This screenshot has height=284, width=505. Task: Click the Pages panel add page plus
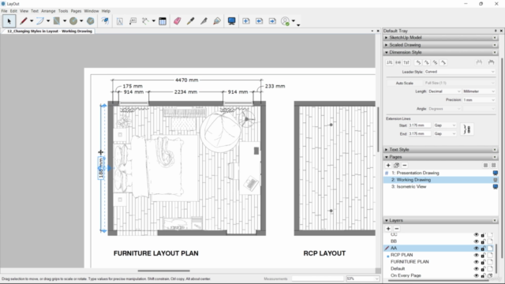[388, 165]
